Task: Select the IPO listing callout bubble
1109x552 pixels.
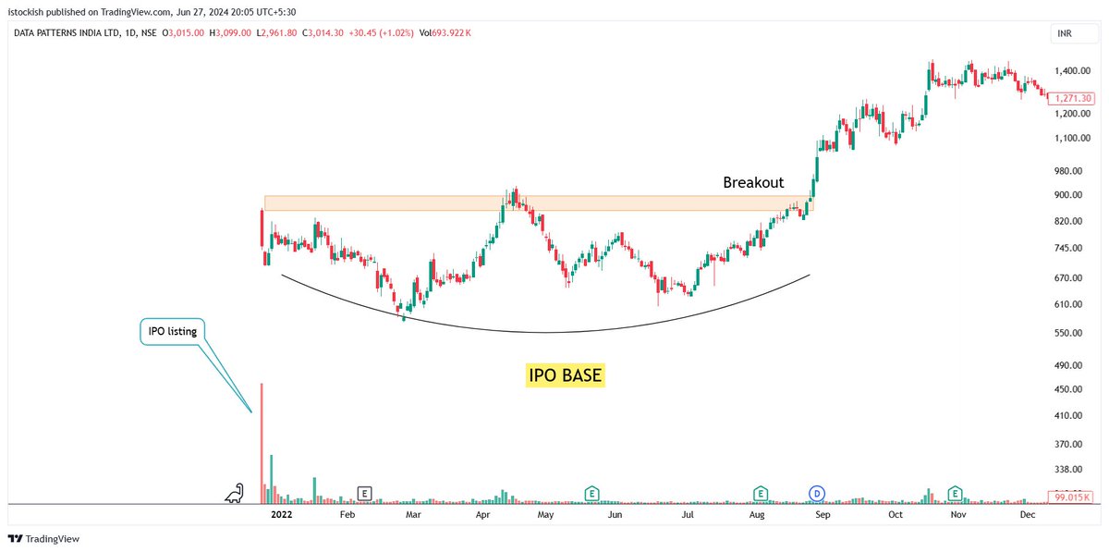Action: [x=172, y=331]
